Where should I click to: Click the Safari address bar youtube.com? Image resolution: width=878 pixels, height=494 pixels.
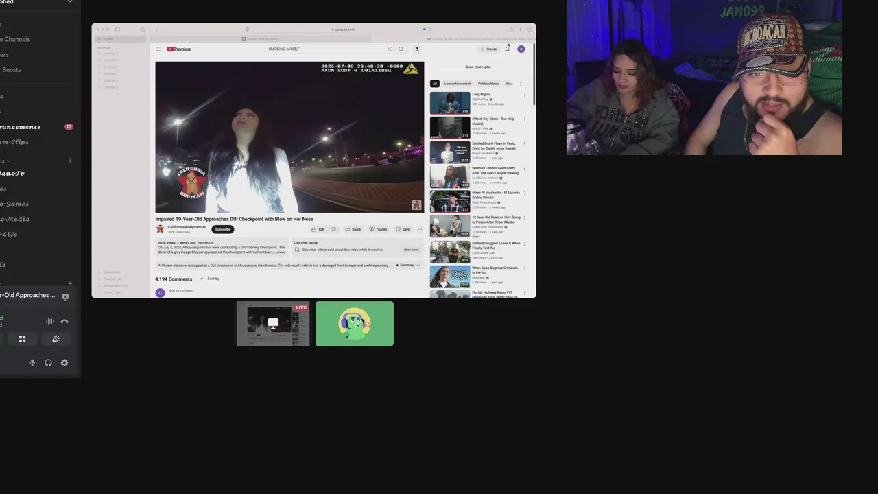(344, 30)
